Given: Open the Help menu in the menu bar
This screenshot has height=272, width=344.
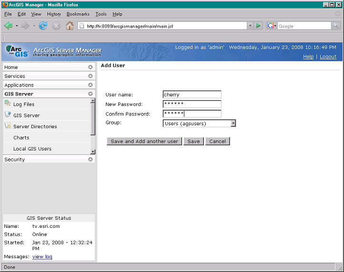Looking at the screenshot, I should point(117,14).
